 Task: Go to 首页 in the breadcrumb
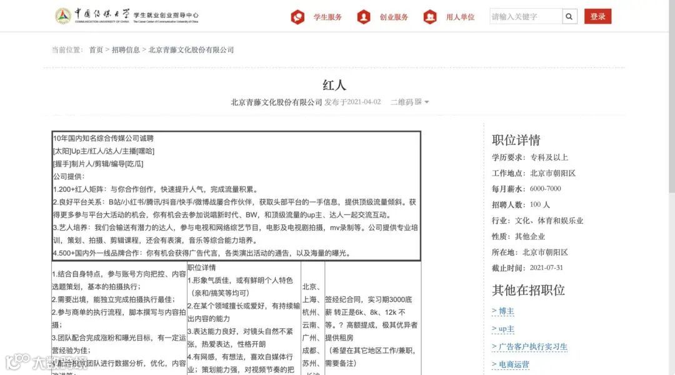(x=96, y=50)
